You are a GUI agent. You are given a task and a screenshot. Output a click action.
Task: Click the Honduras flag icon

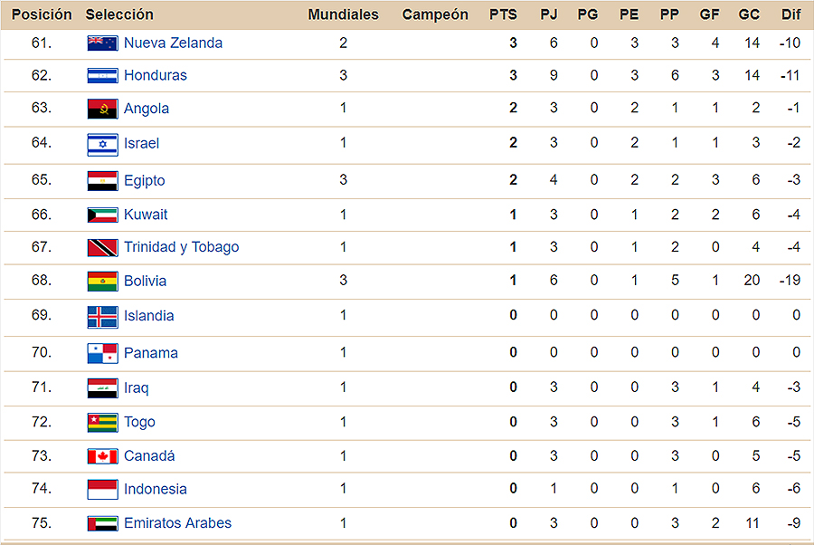pyautogui.click(x=102, y=76)
